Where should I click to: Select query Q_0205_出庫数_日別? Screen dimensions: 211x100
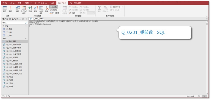pos(15,73)
